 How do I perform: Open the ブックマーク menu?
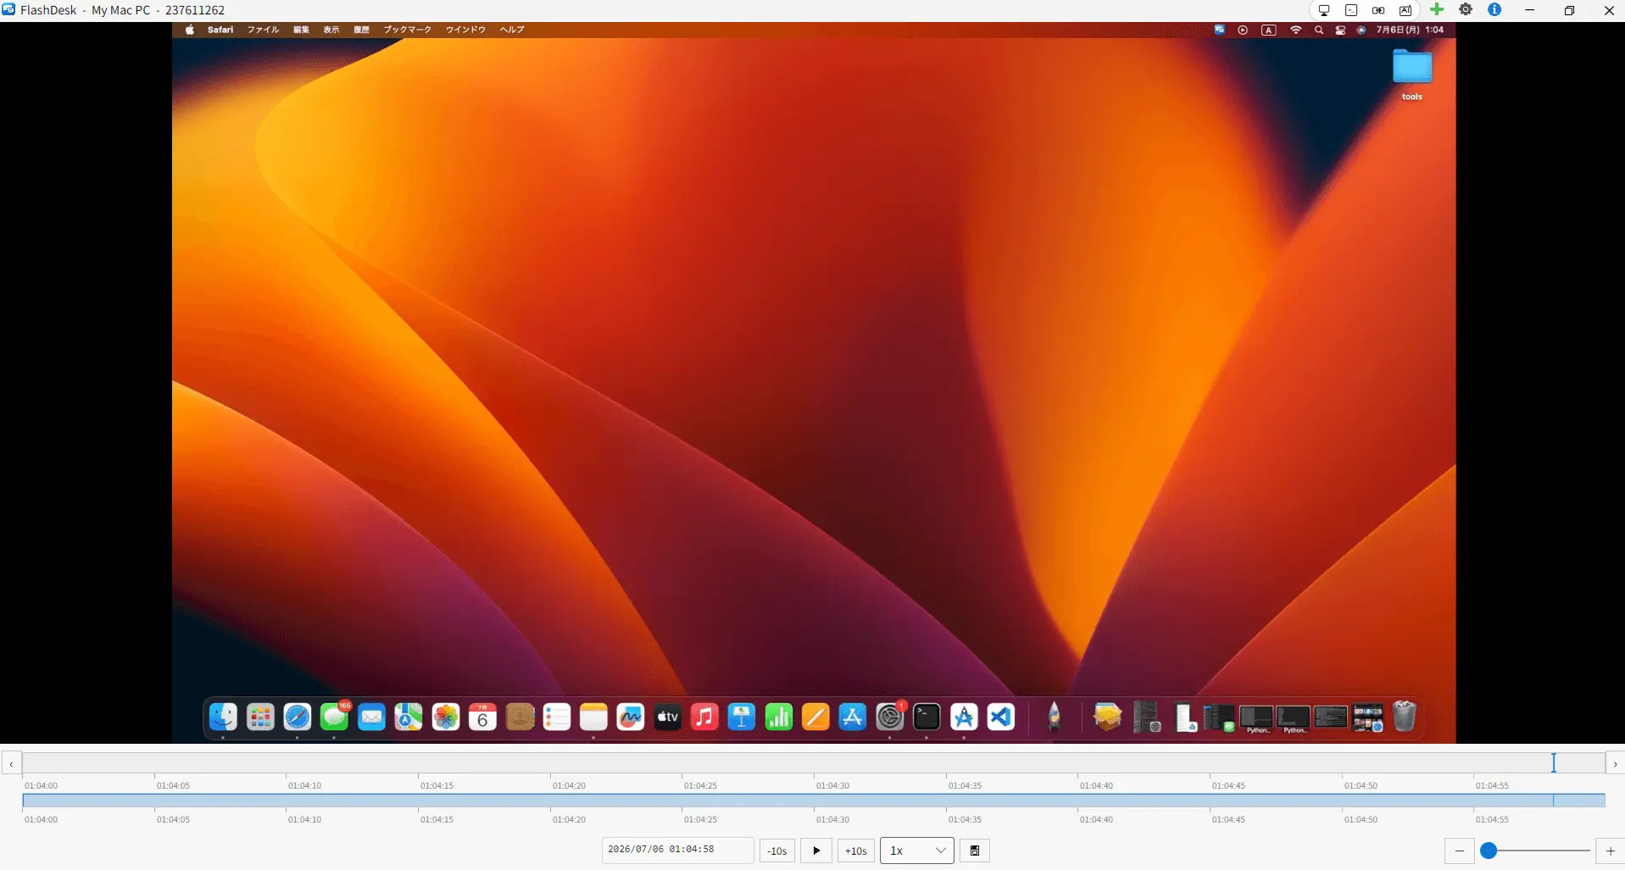coord(408,30)
